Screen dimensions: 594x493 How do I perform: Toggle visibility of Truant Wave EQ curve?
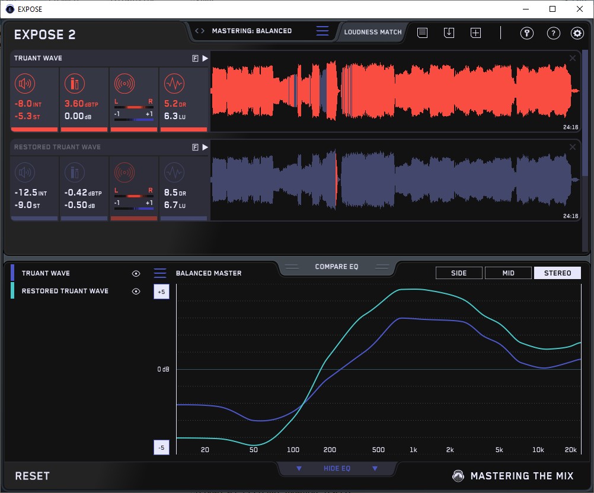click(136, 274)
